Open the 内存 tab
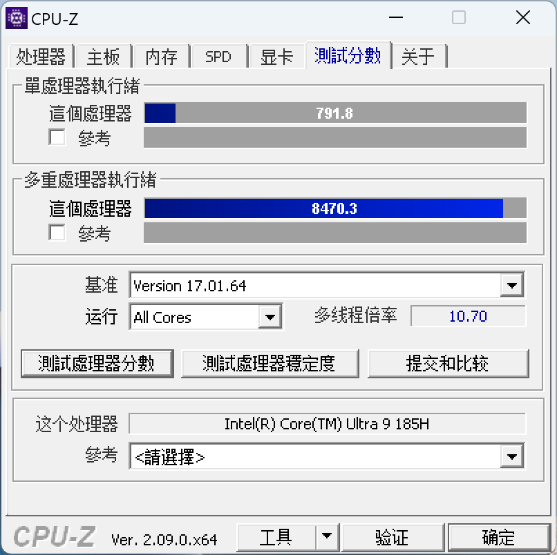Image resolution: width=557 pixels, height=555 pixels. click(161, 57)
